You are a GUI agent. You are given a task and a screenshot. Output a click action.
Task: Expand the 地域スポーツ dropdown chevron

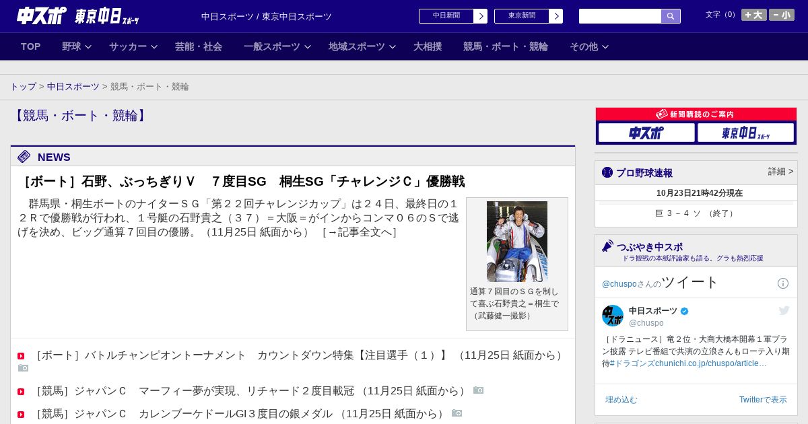393,47
